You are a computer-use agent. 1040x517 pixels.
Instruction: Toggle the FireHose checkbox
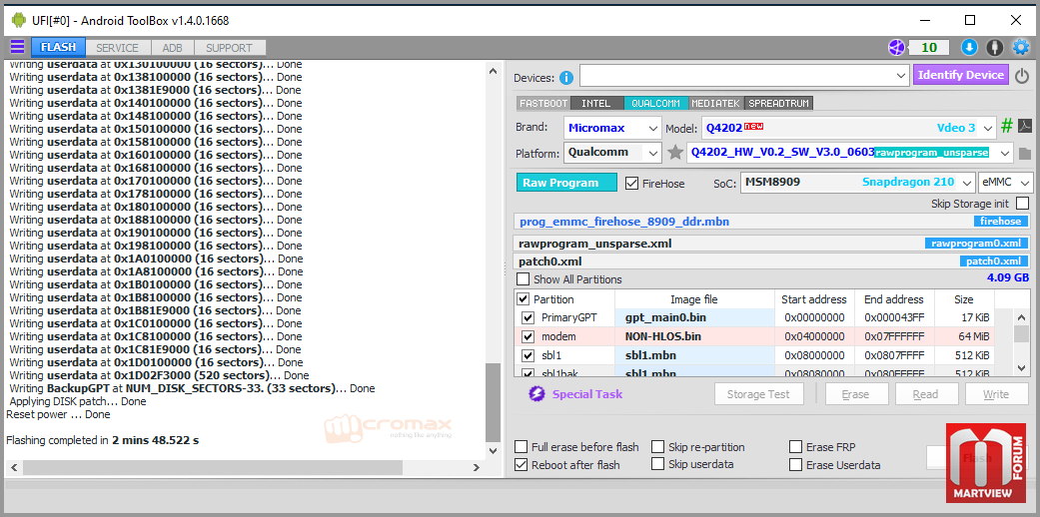(631, 183)
